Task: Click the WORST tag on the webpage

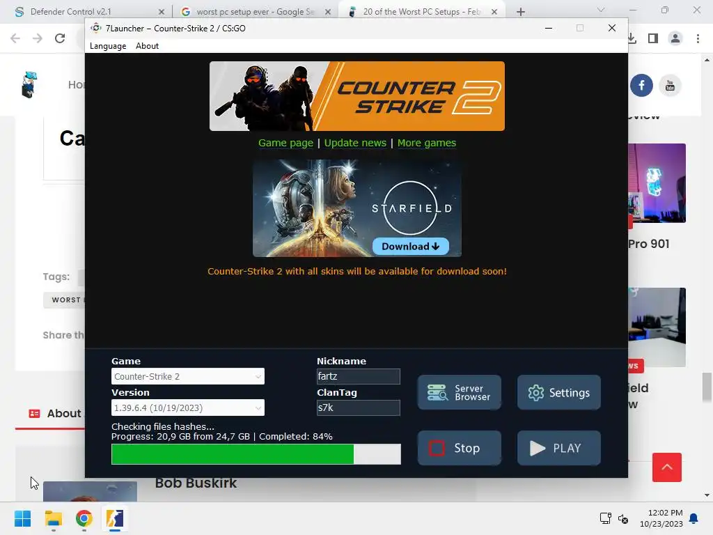Action: point(64,300)
